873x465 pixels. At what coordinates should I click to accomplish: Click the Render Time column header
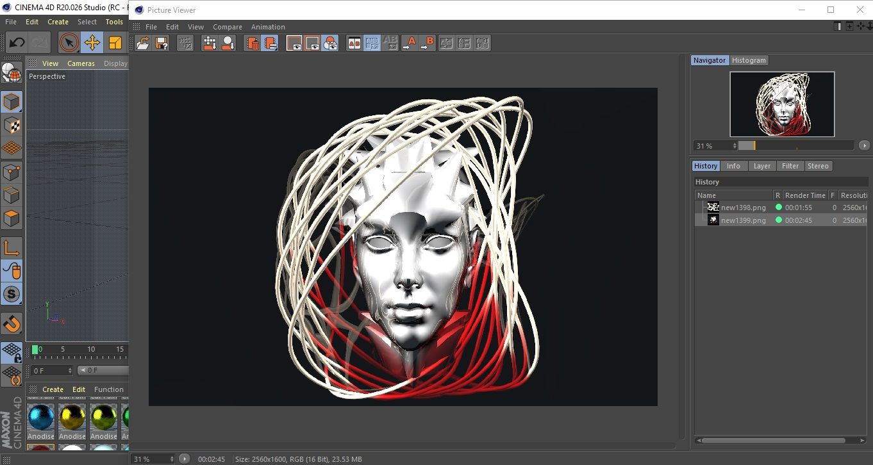805,195
